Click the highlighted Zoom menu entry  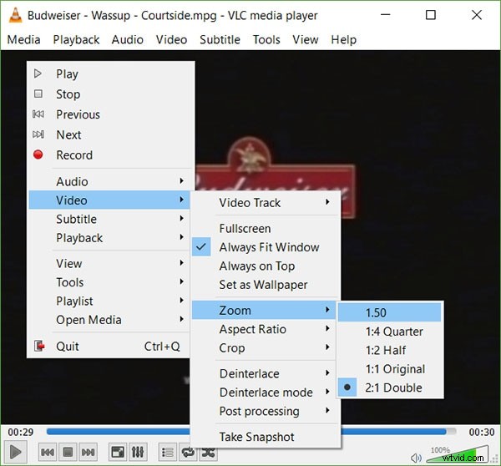tap(263, 310)
